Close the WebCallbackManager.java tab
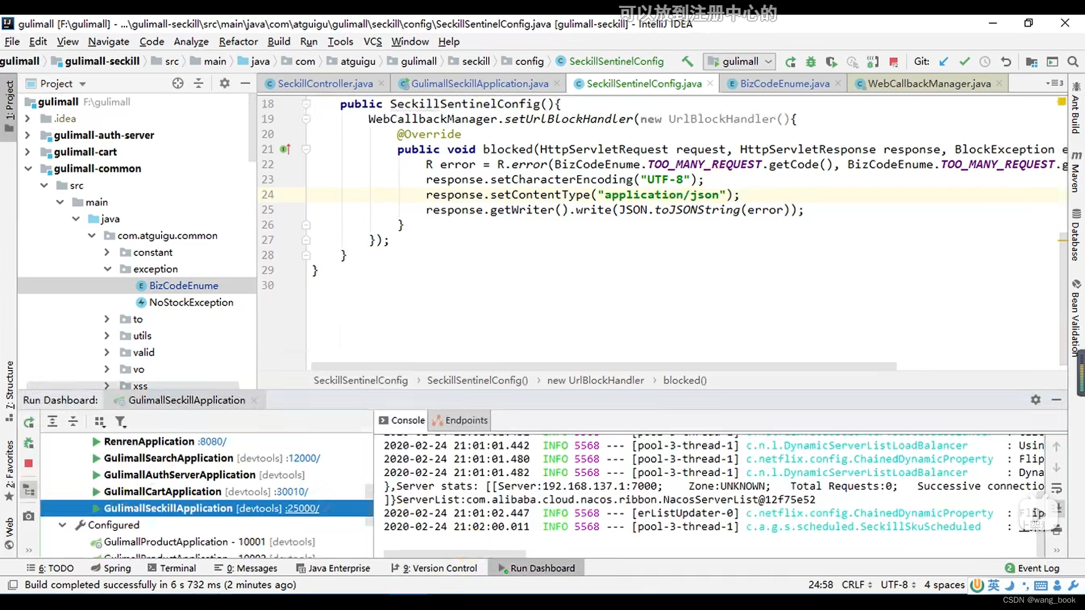 (x=999, y=83)
